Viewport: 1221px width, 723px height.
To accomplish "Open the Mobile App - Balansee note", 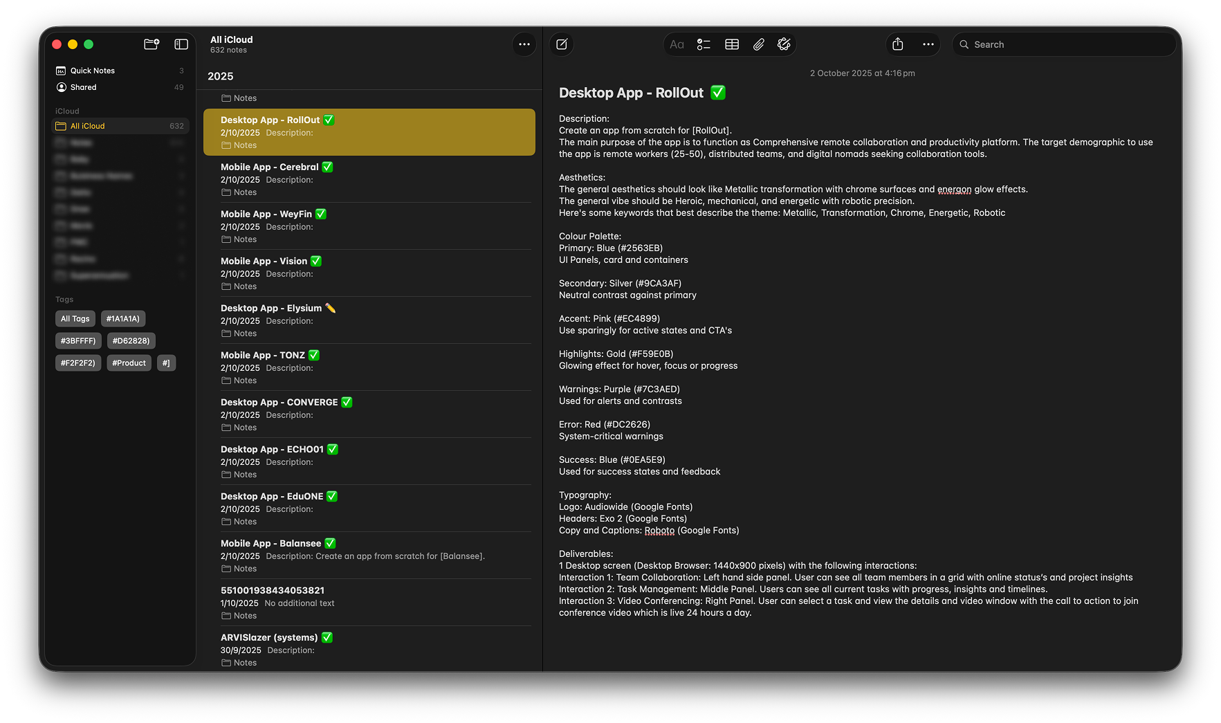I will tap(369, 556).
